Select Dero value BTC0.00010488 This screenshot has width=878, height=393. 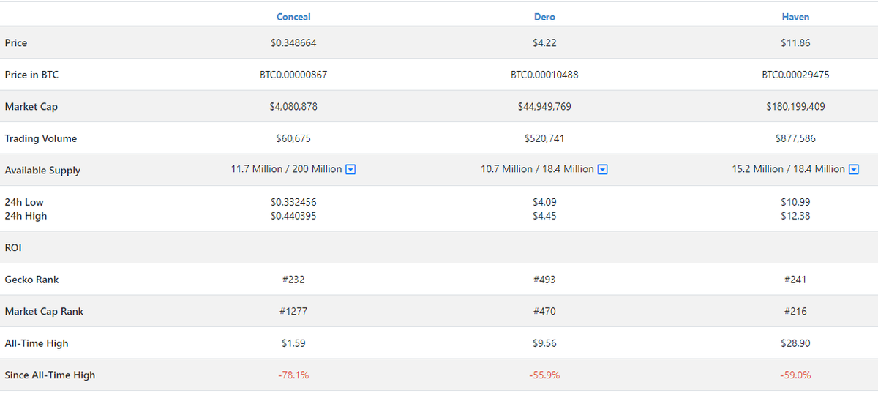(544, 75)
